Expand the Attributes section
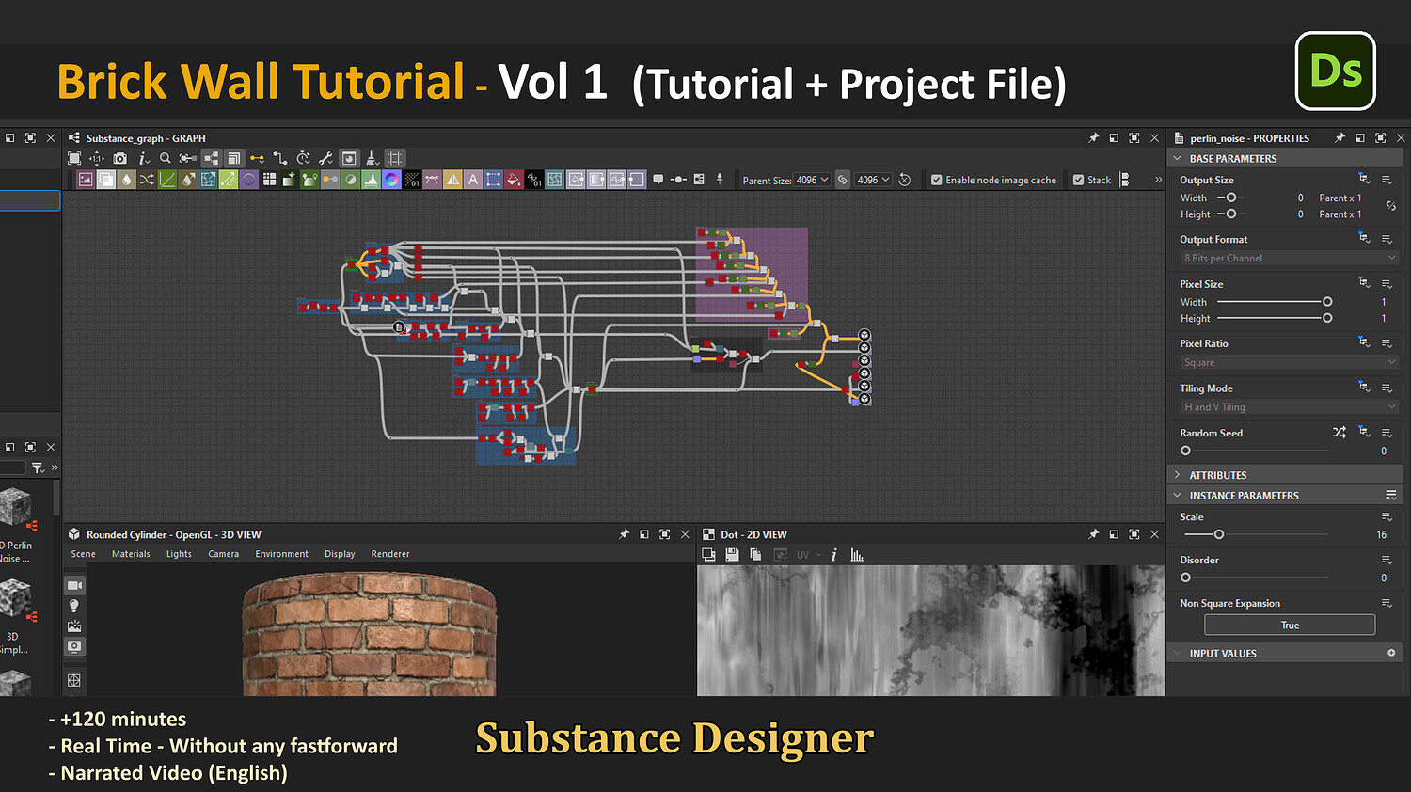1411x792 pixels. (1177, 475)
